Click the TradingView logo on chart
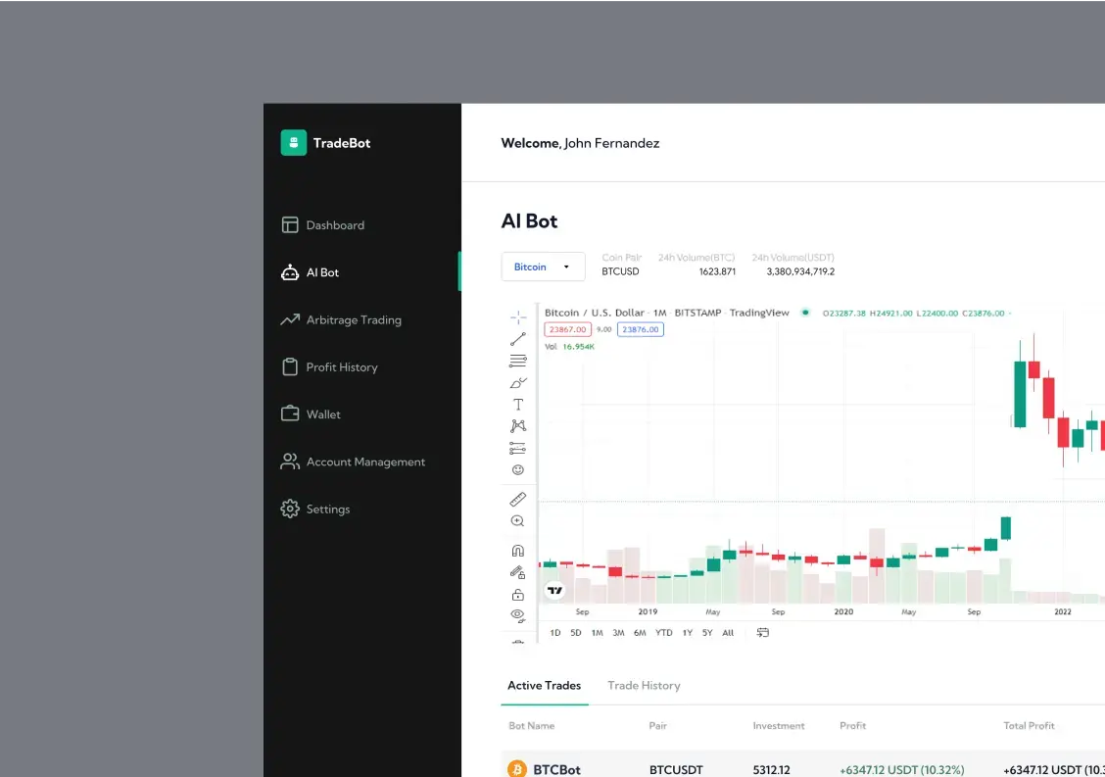 click(555, 590)
